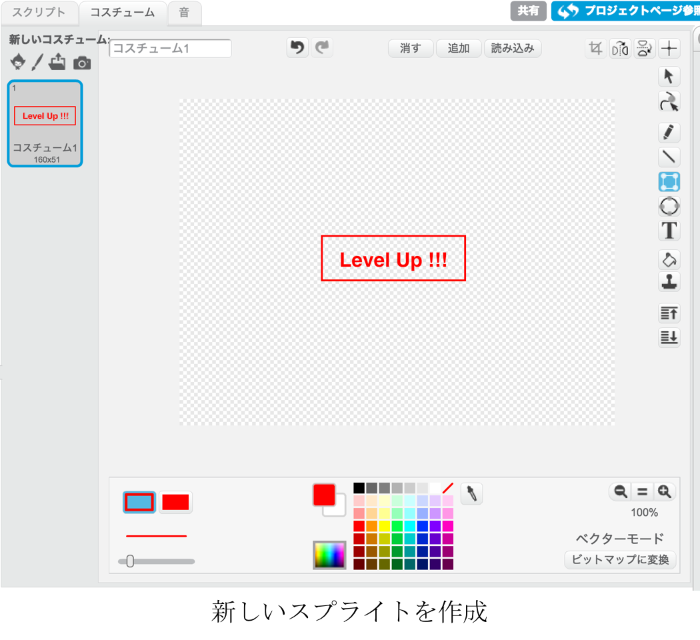Image resolution: width=700 pixels, height=640 pixels.
Task: Pick the magenta palette swatch
Action: [x=448, y=526]
